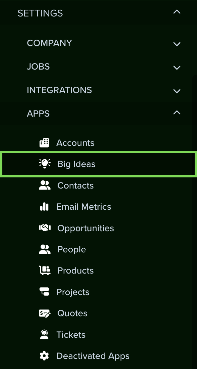Click the People users icon

tap(45, 249)
